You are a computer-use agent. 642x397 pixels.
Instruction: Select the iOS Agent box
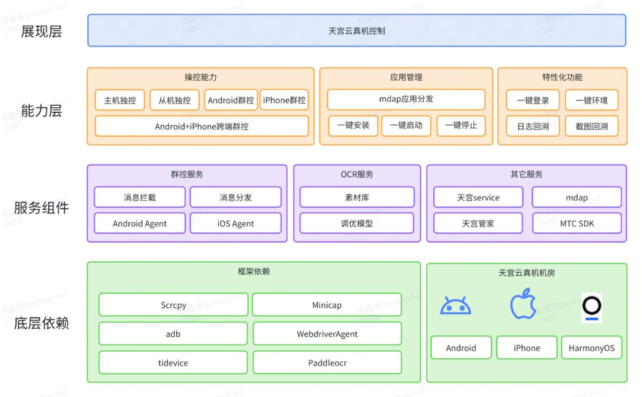pyautogui.click(x=235, y=223)
